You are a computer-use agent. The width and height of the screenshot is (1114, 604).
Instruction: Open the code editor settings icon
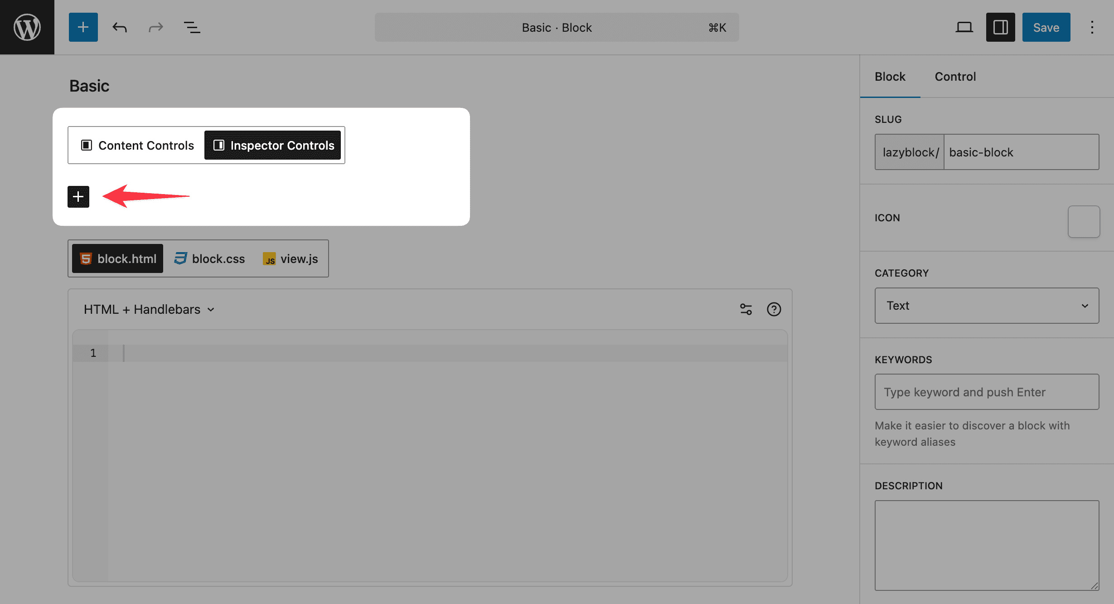(x=746, y=309)
